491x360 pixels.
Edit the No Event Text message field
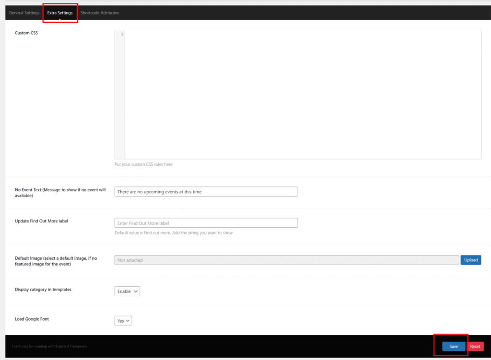pyautogui.click(x=206, y=191)
